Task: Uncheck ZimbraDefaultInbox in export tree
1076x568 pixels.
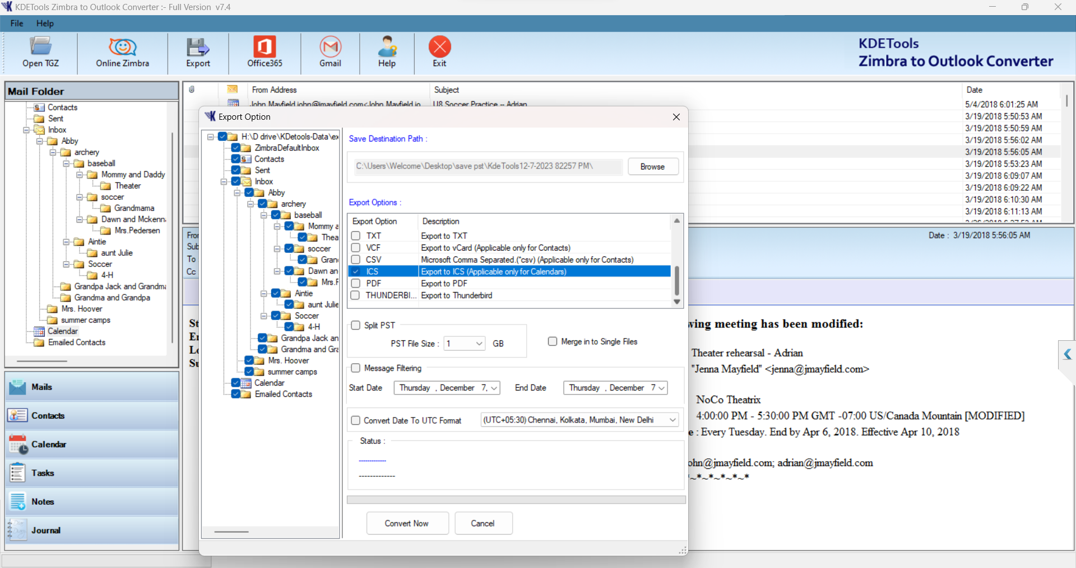Action: tap(236, 148)
